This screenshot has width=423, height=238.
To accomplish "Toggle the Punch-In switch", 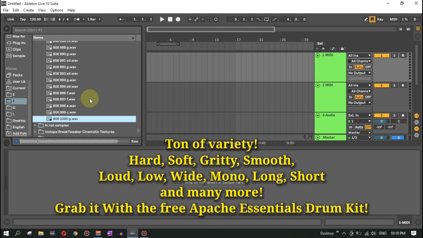I will tap(258, 19).
